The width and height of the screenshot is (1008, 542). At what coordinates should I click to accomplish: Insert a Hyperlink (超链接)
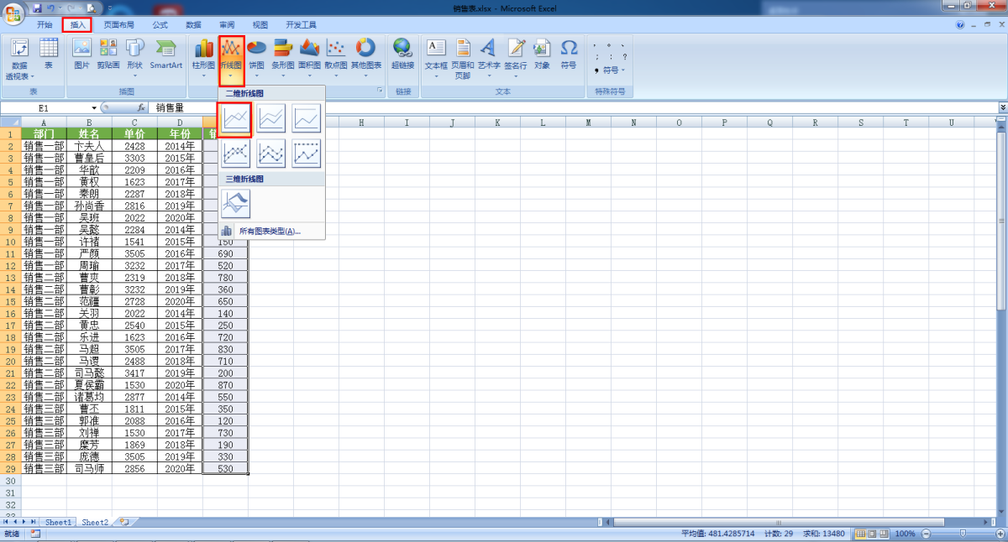point(402,54)
